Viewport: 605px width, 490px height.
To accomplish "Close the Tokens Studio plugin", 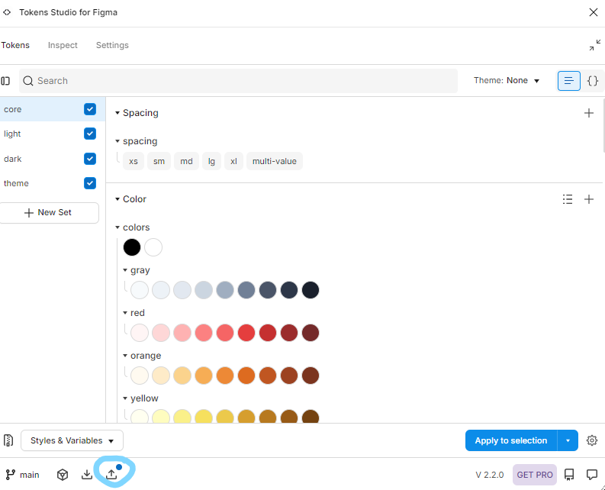I will (594, 12).
